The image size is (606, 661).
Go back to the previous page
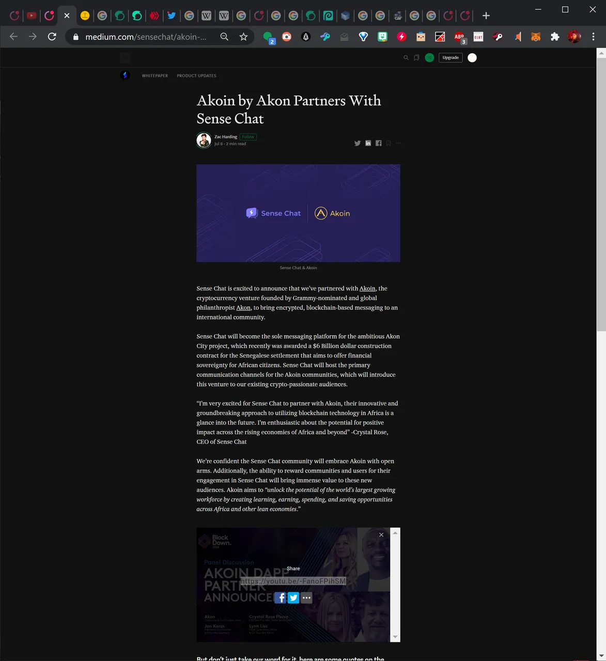(13, 37)
